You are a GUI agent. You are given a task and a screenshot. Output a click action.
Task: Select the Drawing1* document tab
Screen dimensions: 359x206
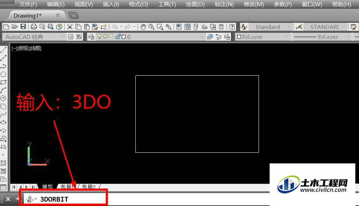click(28, 15)
